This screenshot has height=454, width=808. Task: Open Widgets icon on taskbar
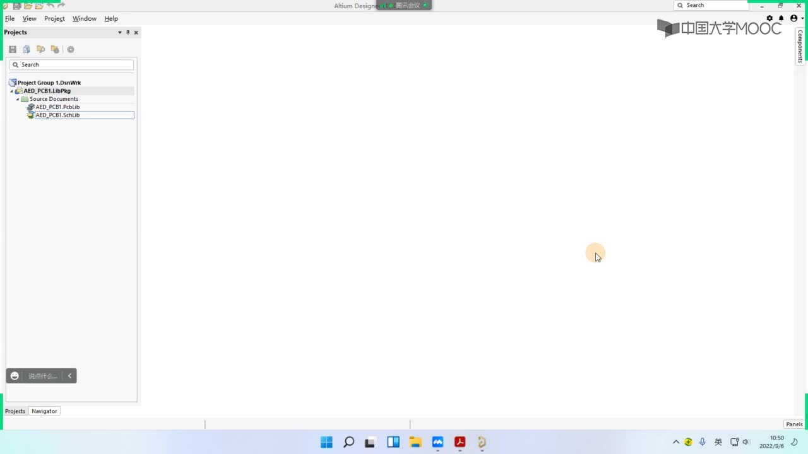click(x=393, y=442)
